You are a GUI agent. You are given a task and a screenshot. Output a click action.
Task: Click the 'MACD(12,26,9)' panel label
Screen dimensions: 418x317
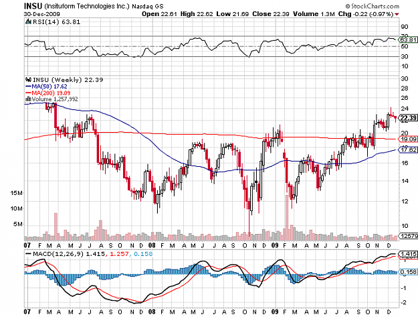pos(58,254)
